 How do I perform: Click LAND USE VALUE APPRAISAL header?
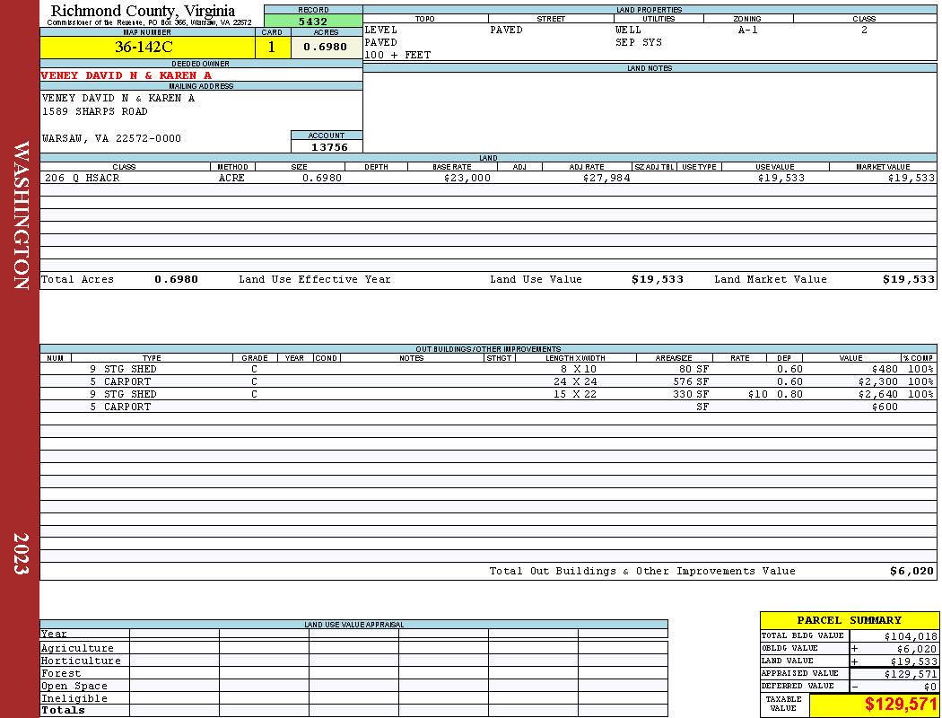tap(353, 625)
